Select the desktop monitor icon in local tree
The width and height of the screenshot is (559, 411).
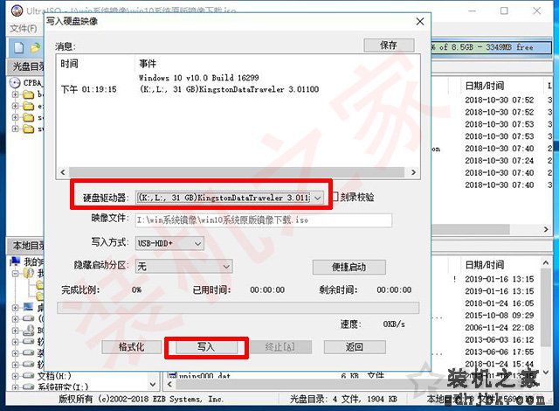[29, 307]
